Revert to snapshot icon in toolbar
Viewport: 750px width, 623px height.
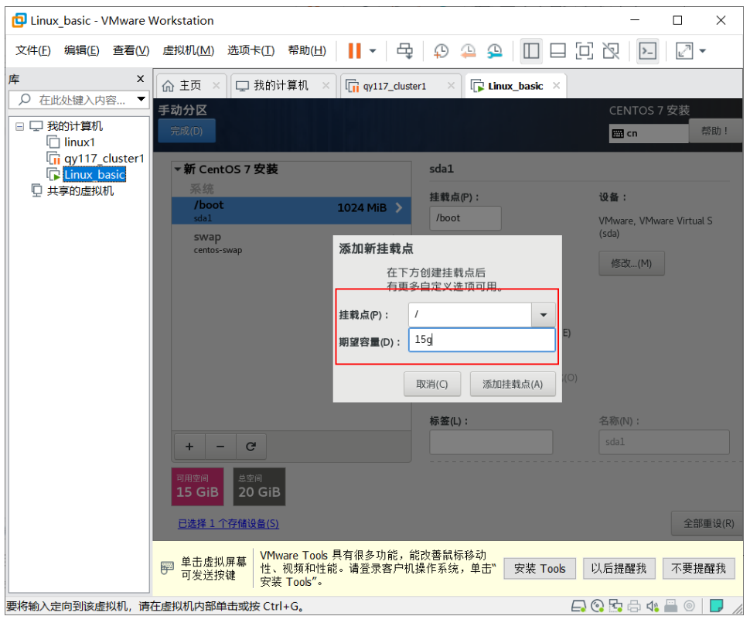pos(468,51)
